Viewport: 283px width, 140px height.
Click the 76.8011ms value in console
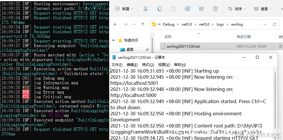point(59,115)
